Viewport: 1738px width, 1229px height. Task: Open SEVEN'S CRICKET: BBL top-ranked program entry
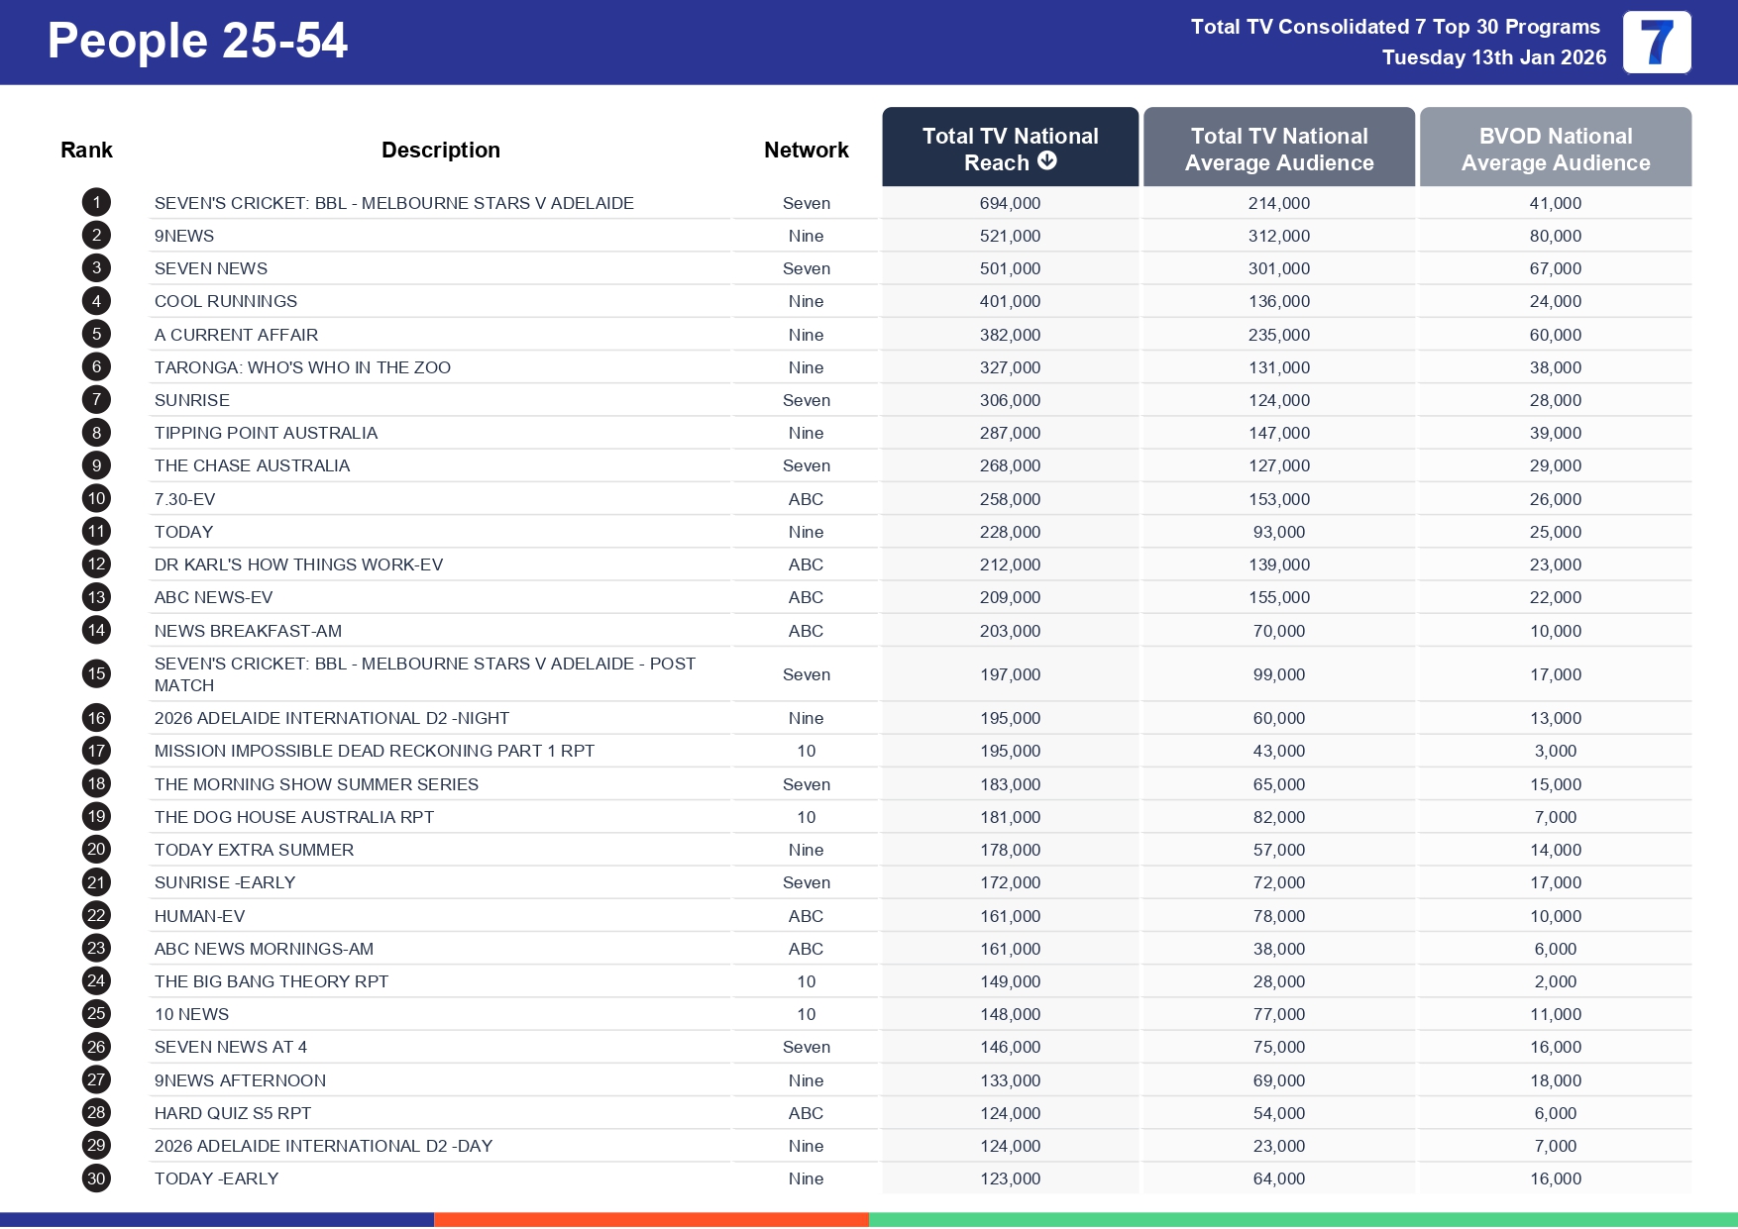pos(394,202)
